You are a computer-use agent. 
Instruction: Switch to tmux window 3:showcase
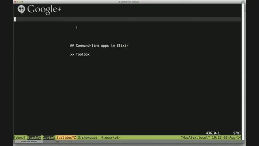point(87,137)
